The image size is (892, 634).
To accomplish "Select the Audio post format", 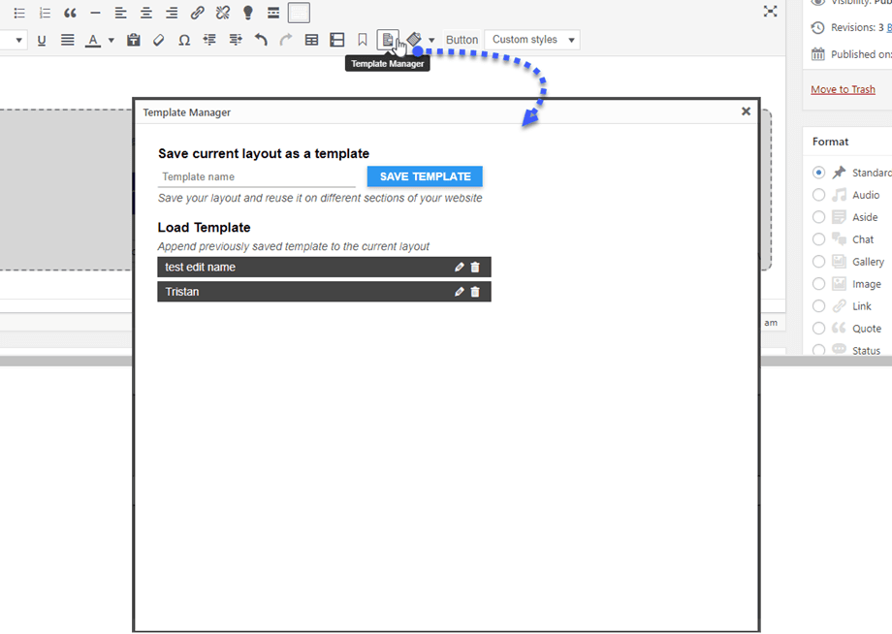I will 819,195.
